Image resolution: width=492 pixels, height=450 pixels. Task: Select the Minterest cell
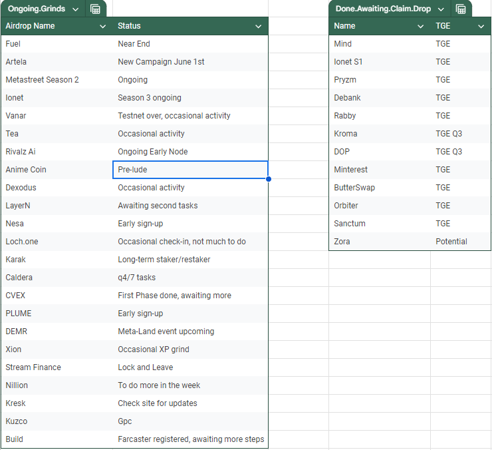click(x=380, y=170)
